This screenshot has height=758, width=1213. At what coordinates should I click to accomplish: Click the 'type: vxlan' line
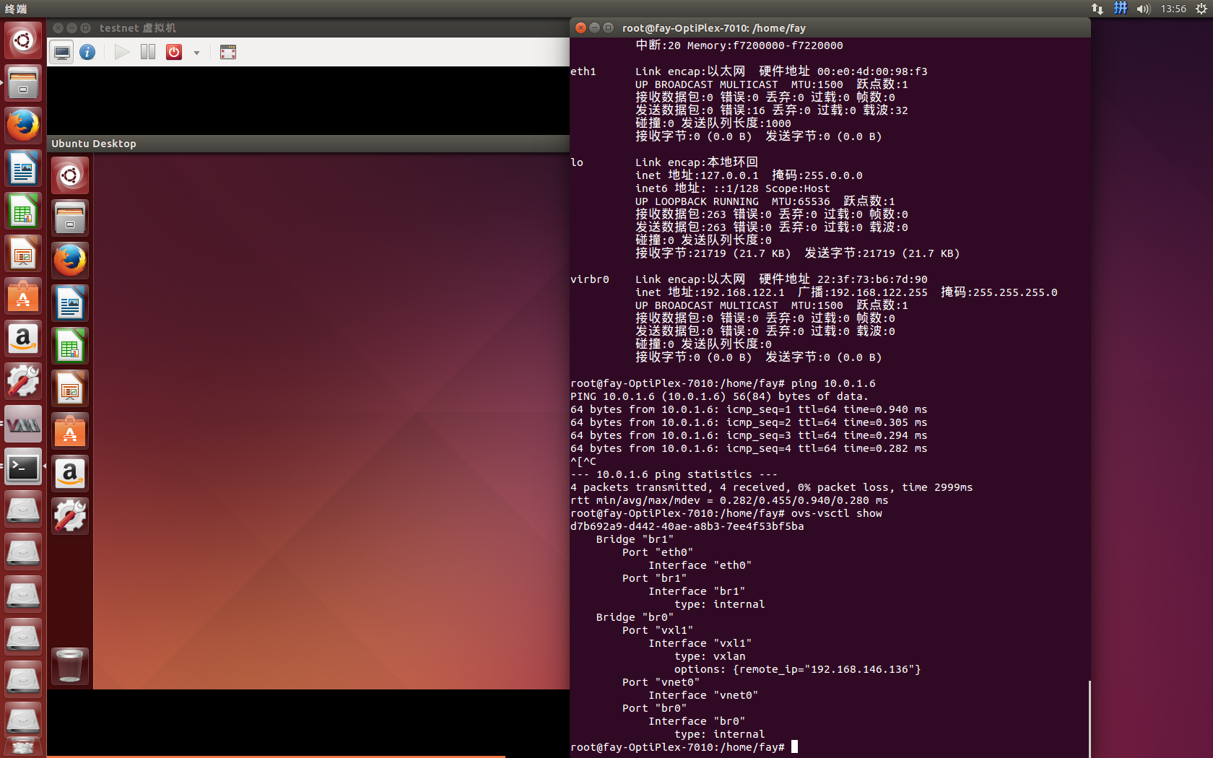click(710, 656)
